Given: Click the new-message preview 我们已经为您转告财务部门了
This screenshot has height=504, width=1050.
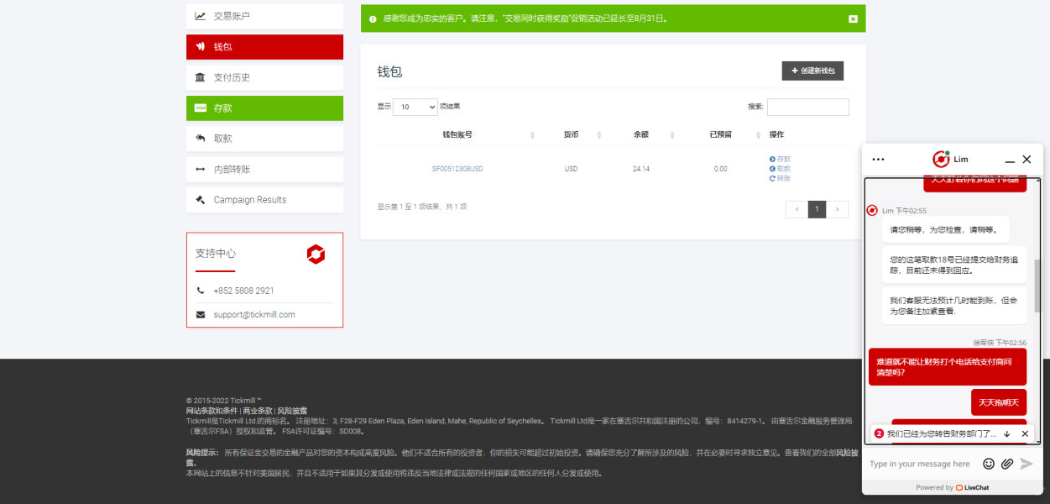Looking at the screenshot, I should click(x=941, y=433).
